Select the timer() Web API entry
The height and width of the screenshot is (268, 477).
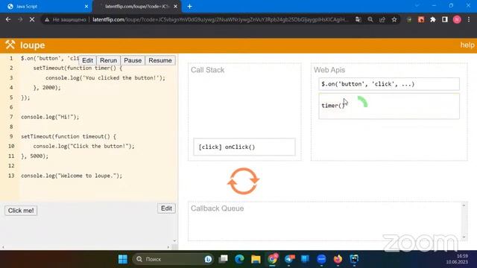click(x=389, y=106)
